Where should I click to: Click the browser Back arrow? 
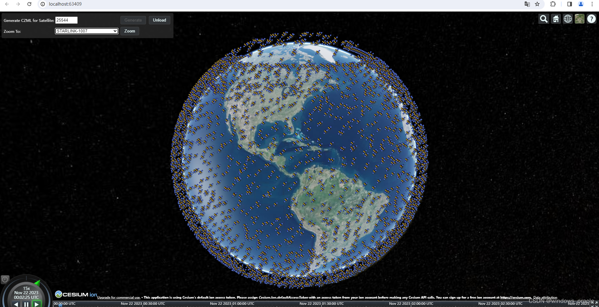click(7, 4)
